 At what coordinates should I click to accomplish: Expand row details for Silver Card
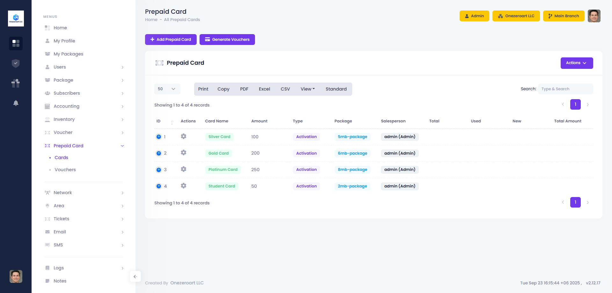click(x=159, y=137)
